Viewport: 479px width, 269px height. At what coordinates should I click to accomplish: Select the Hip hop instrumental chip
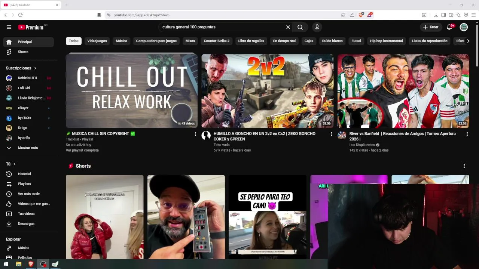pyautogui.click(x=387, y=41)
